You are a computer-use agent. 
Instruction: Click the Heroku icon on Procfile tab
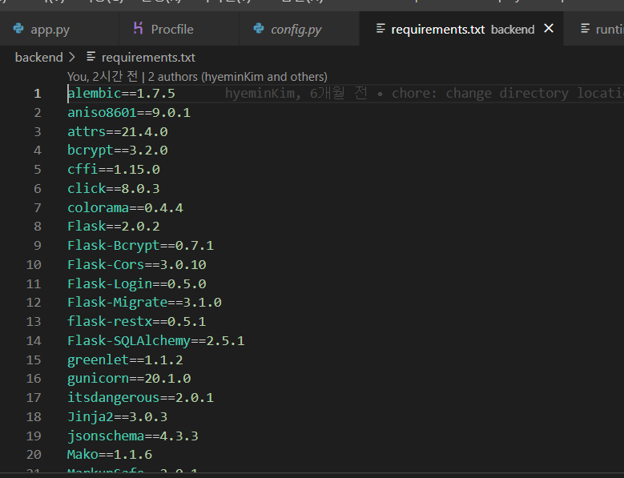click(x=138, y=28)
